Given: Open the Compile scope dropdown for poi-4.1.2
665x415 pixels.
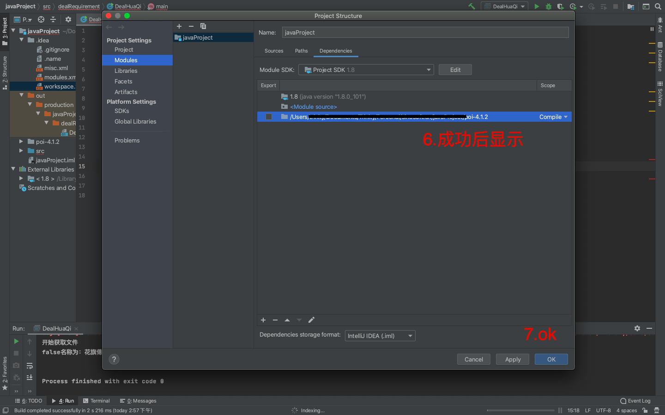Looking at the screenshot, I should [553, 117].
